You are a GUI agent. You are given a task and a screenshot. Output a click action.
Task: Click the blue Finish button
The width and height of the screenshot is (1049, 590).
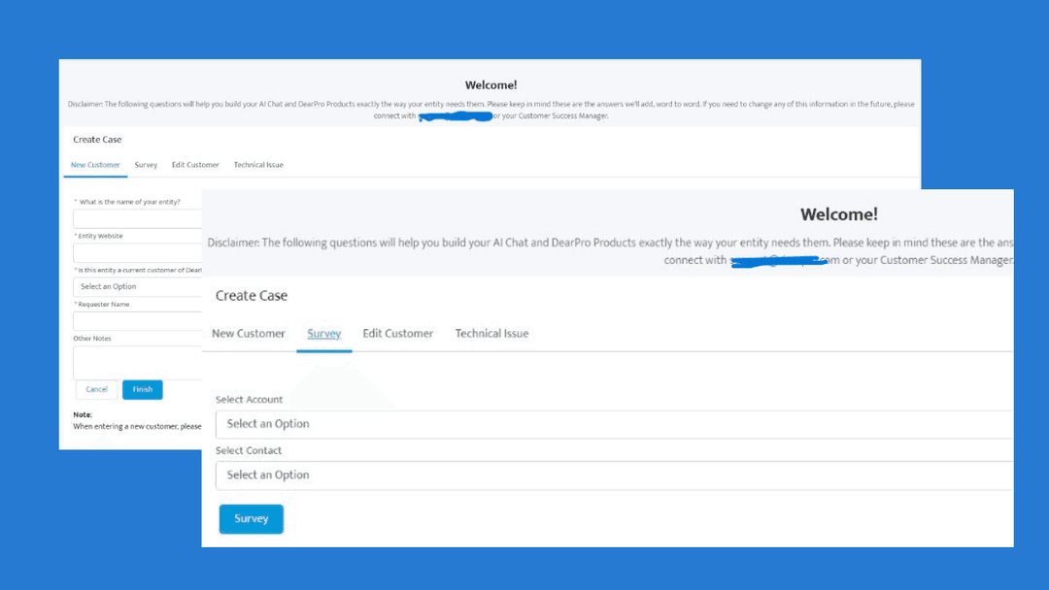(x=143, y=389)
